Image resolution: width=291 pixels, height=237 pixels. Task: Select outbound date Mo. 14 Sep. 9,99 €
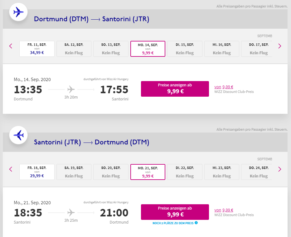(148, 49)
